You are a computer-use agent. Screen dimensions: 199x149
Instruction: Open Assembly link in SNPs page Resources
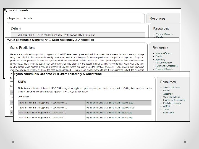coord(168,94)
